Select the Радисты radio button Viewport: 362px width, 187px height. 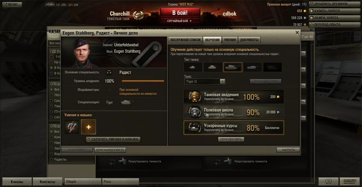tap(51, 159)
